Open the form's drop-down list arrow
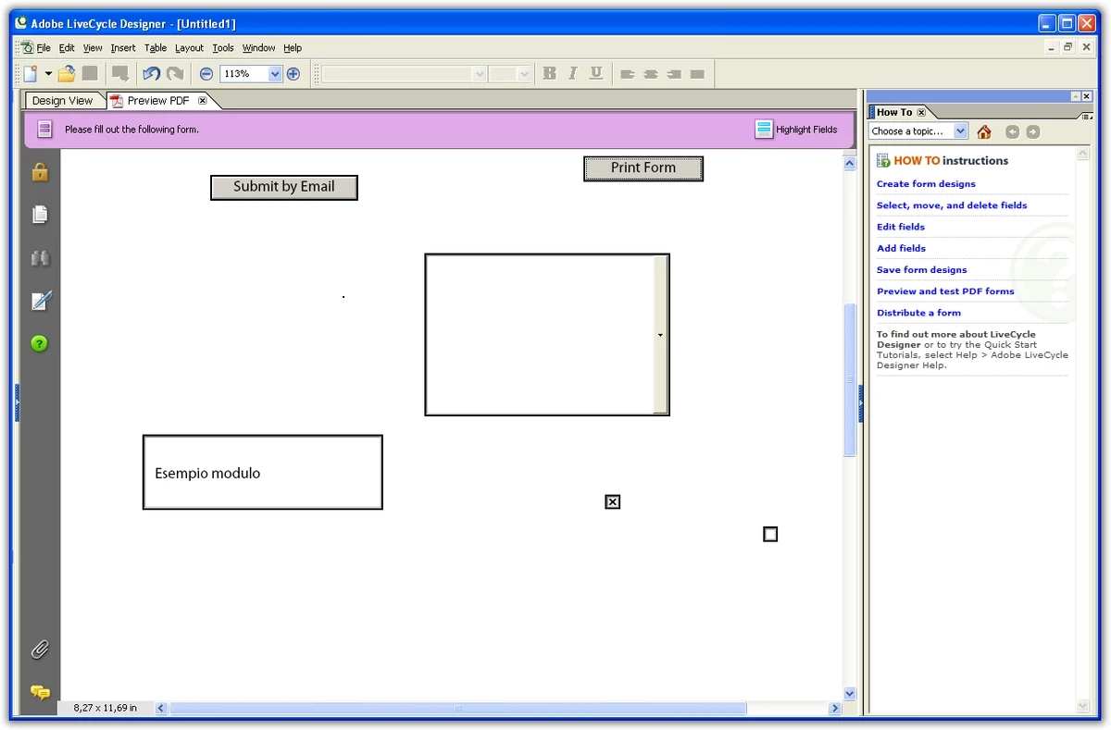The width and height of the screenshot is (1111, 730). tap(660, 335)
